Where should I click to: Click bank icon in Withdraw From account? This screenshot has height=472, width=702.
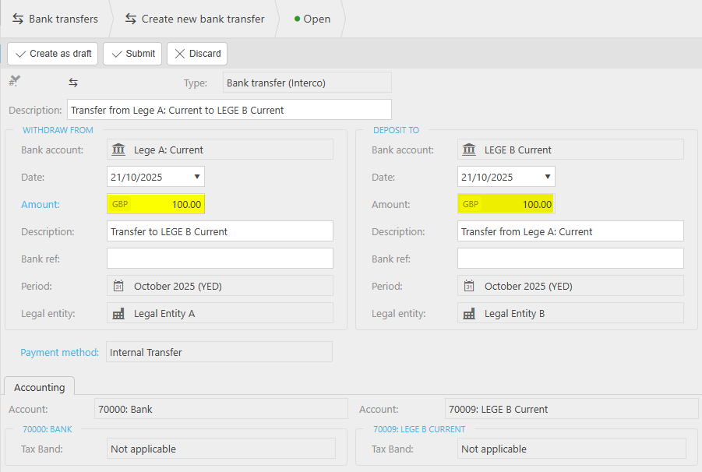click(x=118, y=150)
